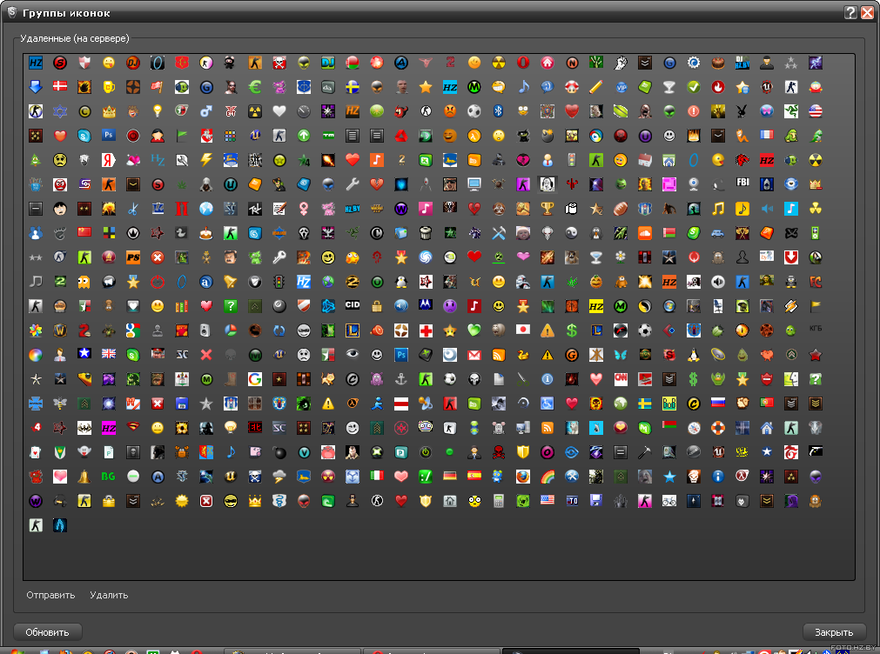
Task: Select the storm cloud with lightning icon
Action: tap(279, 477)
